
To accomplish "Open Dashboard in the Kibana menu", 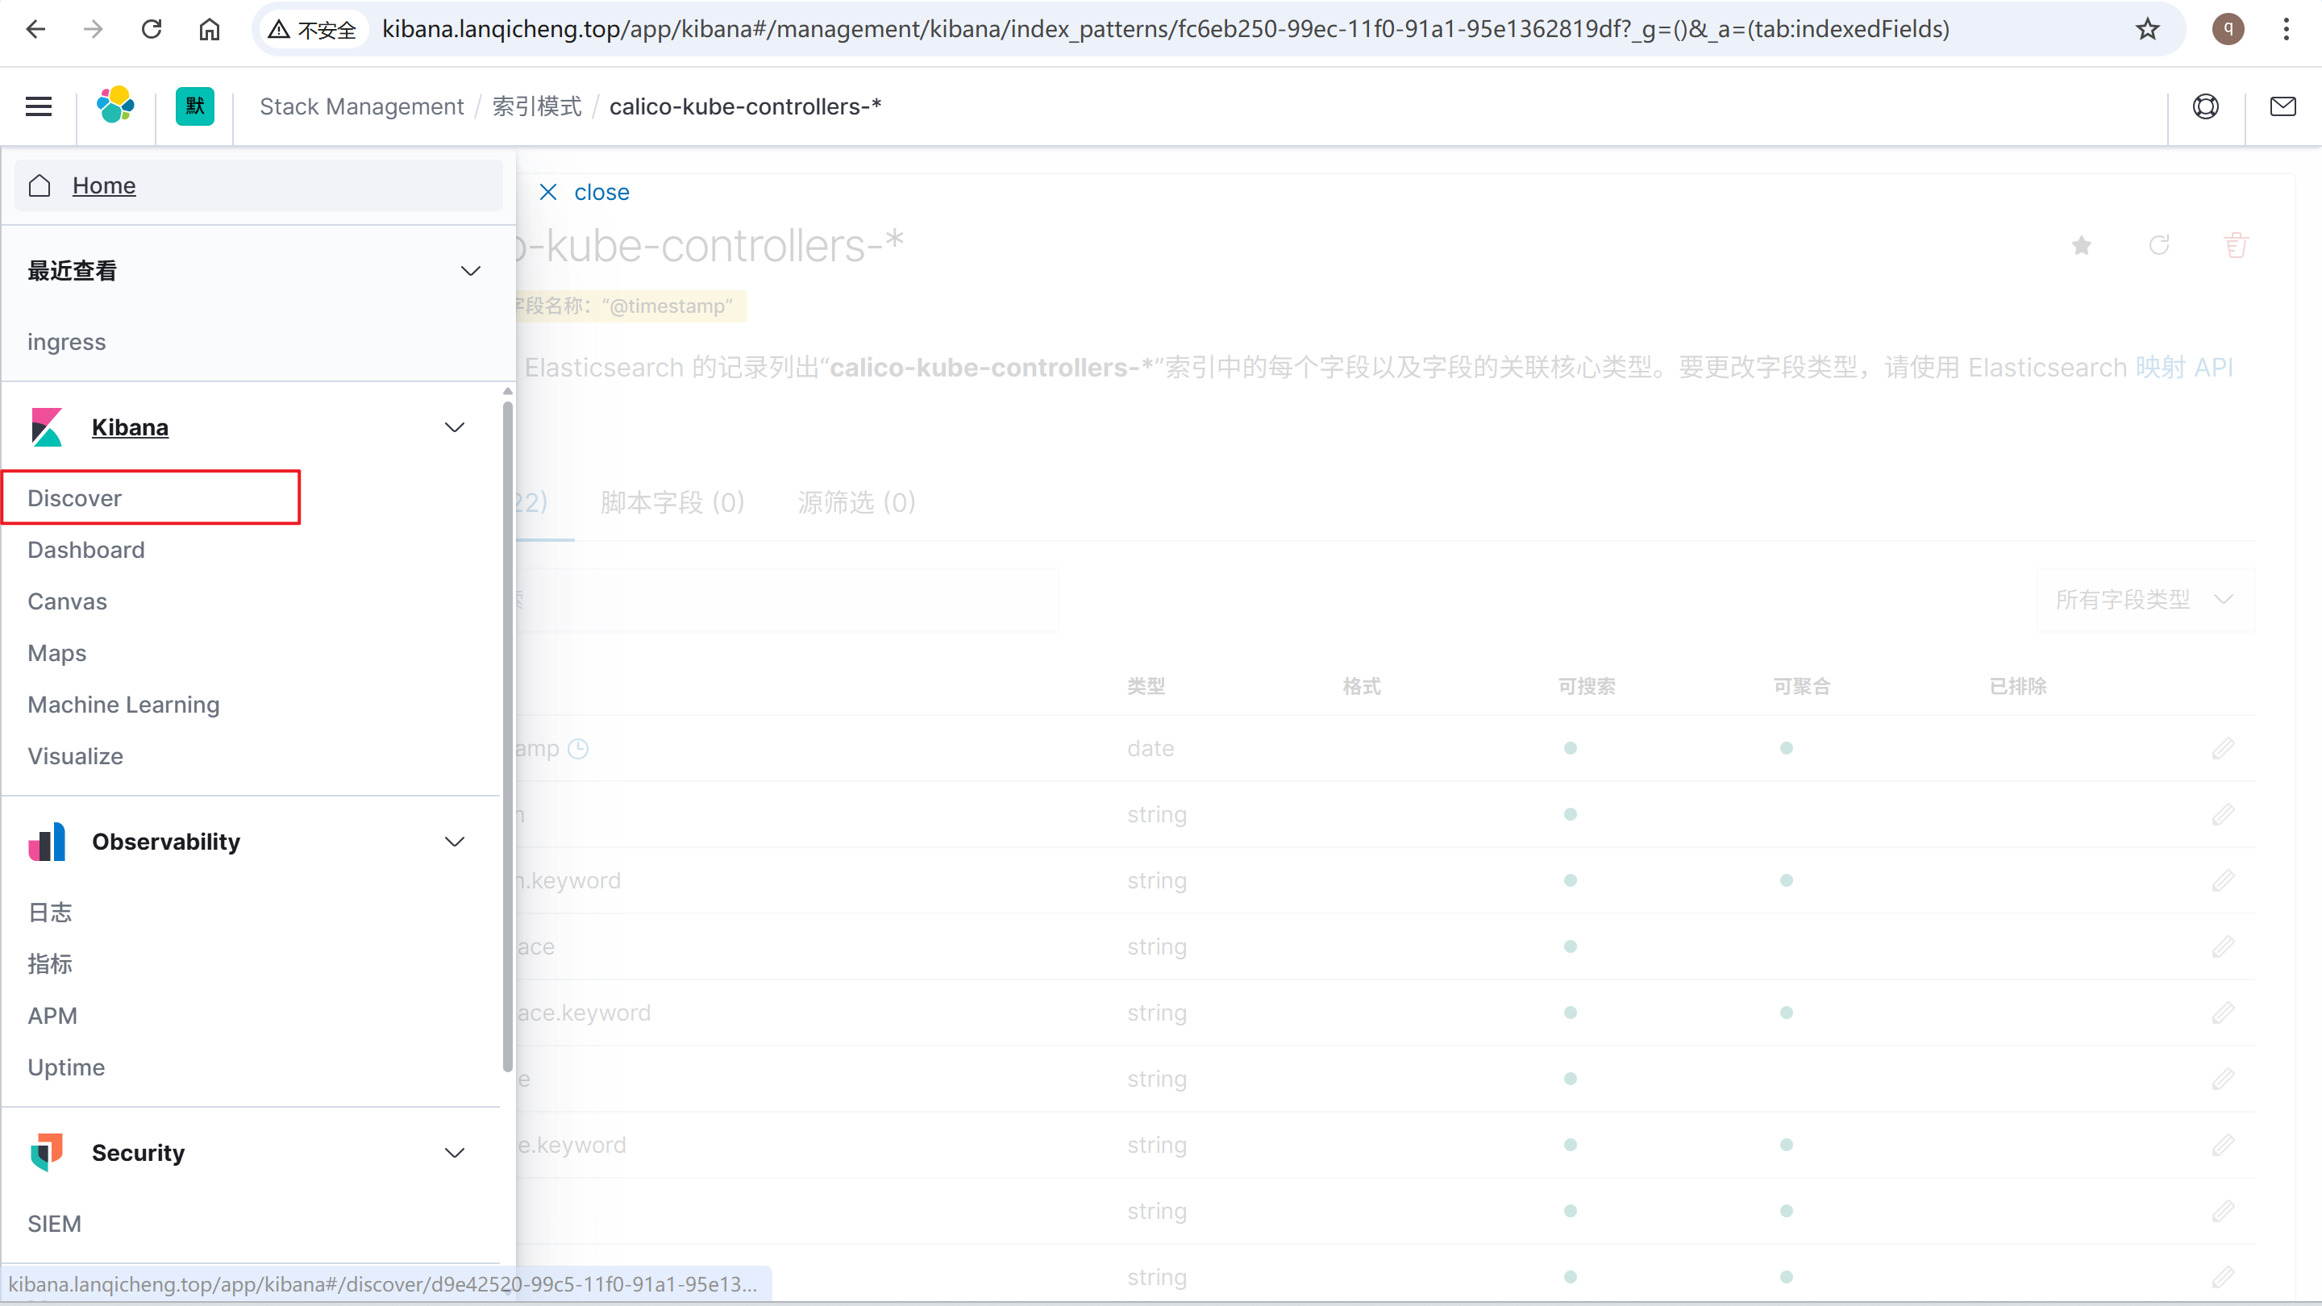I will coord(85,550).
